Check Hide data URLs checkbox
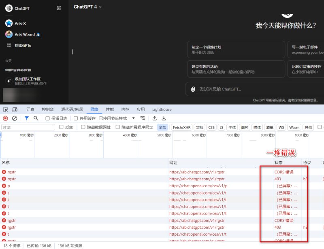This screenshot has width=324, height=249. [83, 127]
